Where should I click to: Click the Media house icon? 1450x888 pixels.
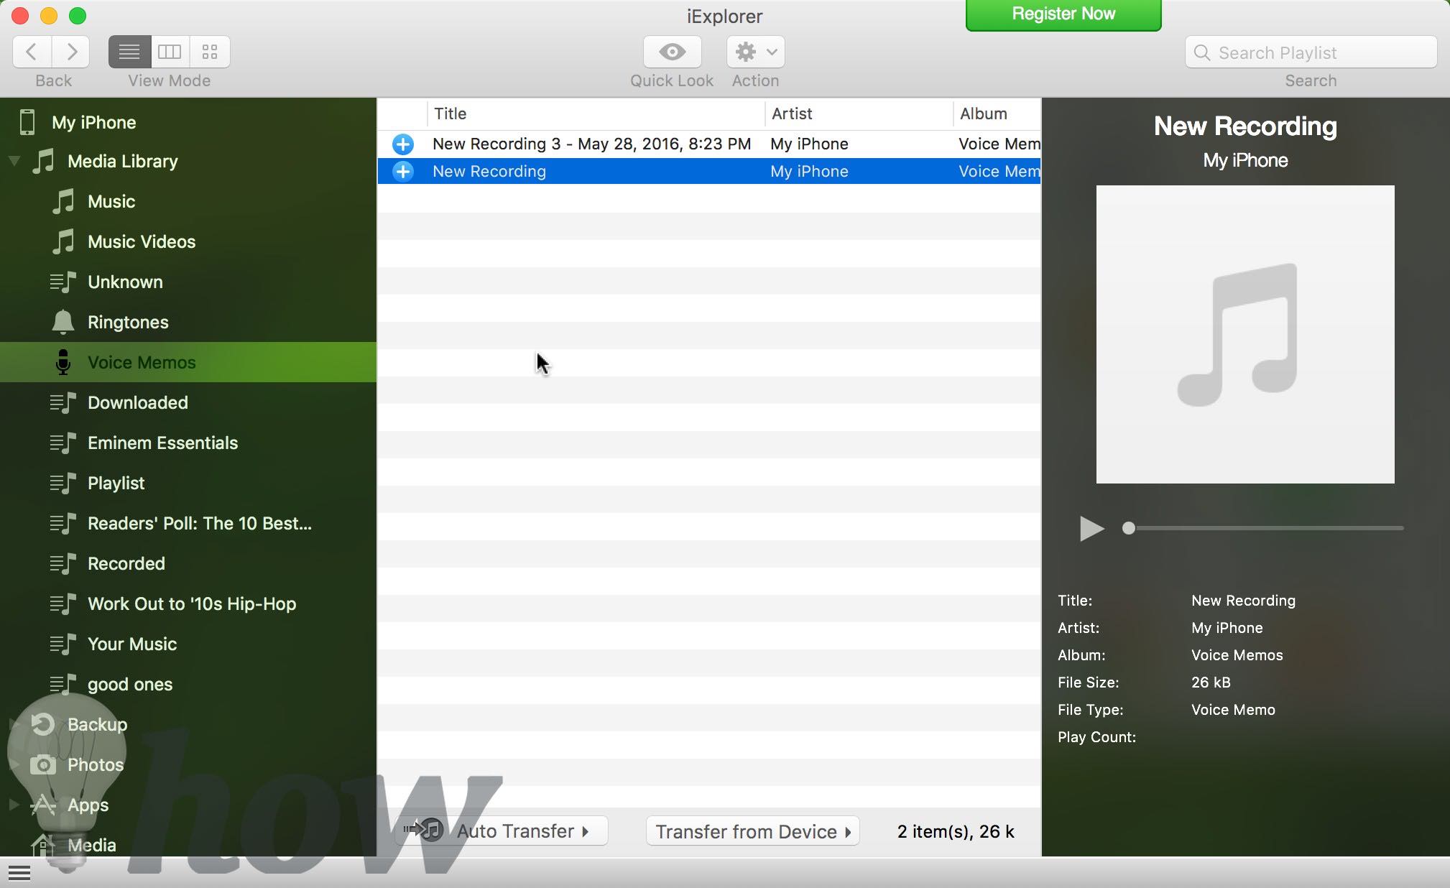[43, 845]
